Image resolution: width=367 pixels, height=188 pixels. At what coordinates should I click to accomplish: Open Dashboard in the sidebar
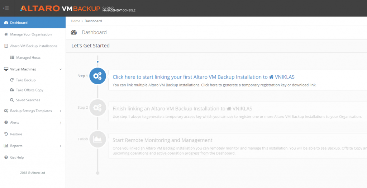tap(33, 23)
